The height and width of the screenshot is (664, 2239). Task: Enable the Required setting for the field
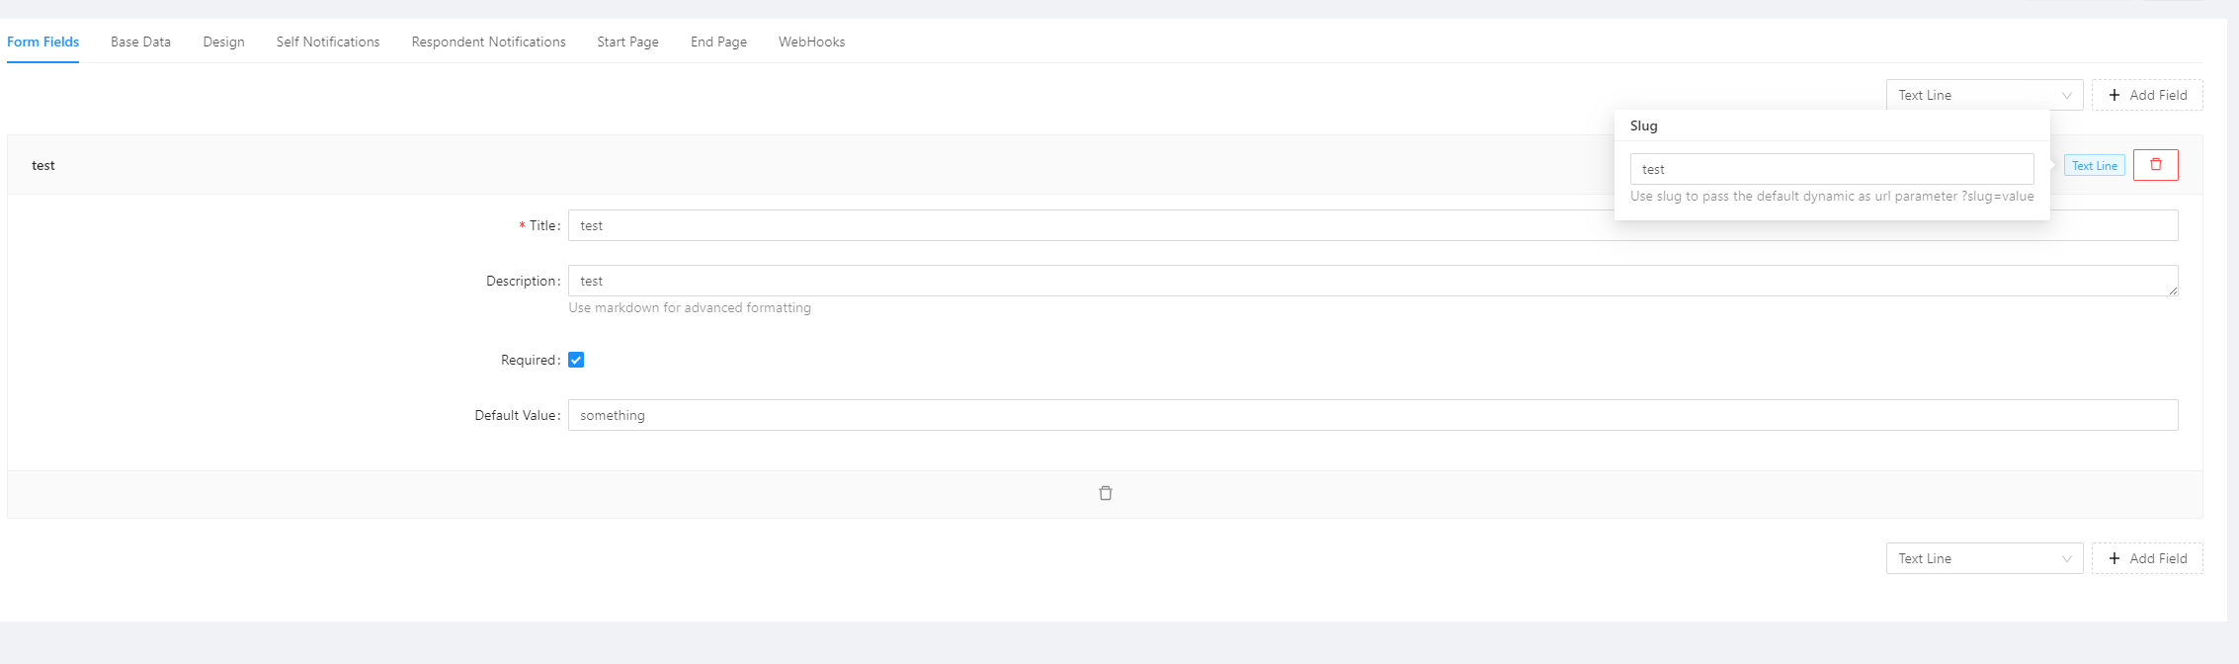(x=576, y=360)
